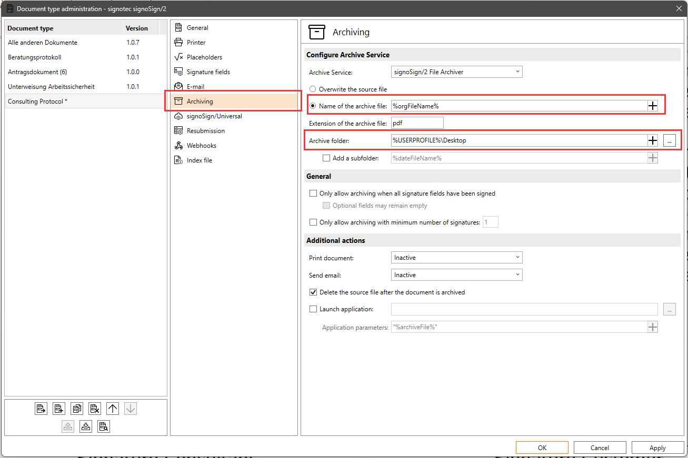Click the greyed-out inbox upload-arrow icon

(x=68, y=426)
